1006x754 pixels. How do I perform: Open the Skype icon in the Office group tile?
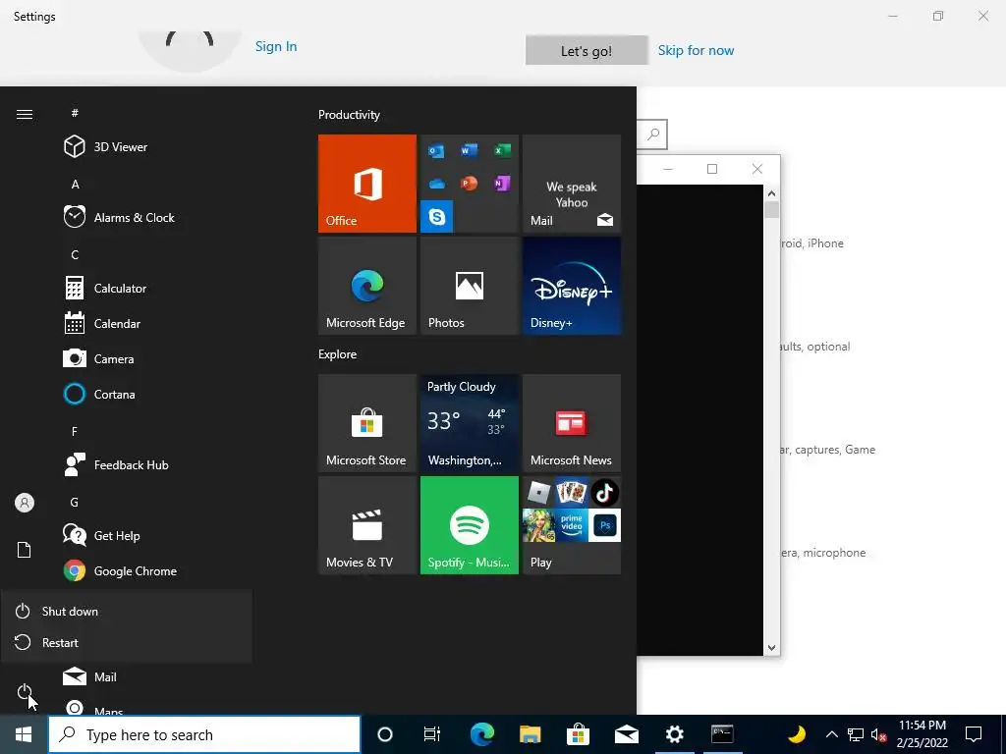(x=437, y=217)
